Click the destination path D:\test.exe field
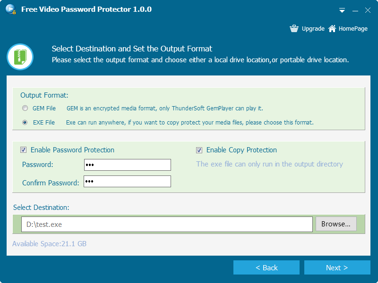This screenshot has width=378, height=283. click(167, 225)
